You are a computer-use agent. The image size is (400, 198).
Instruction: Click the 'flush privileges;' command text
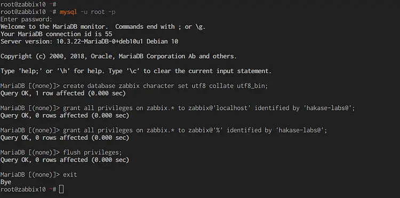click(92, 153)
